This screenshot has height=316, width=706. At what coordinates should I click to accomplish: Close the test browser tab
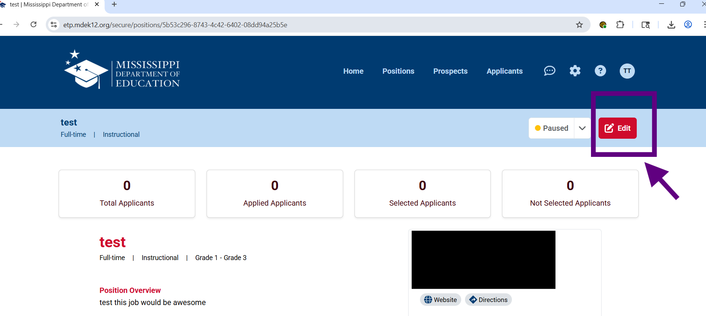(97, 5)
